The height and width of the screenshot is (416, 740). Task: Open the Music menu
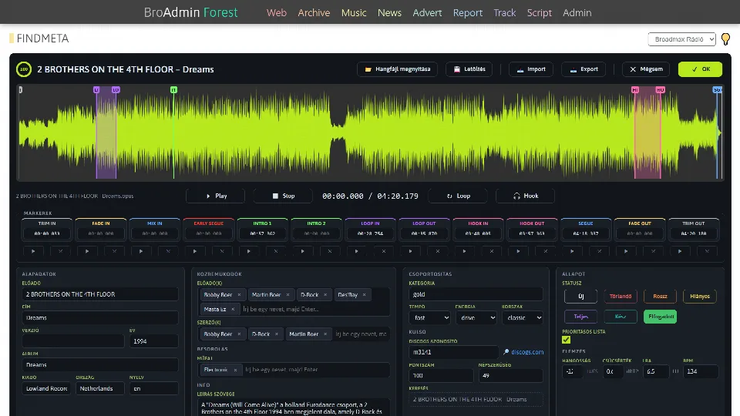click(354, 13)
